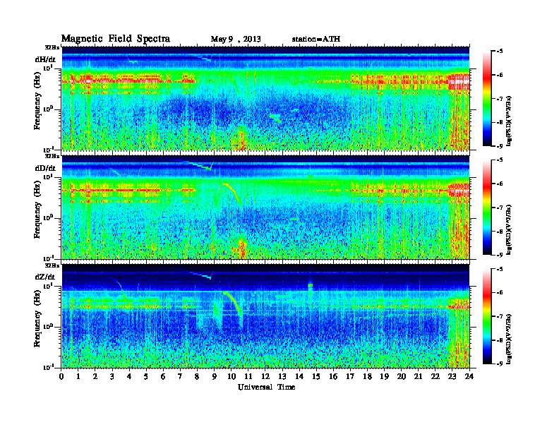This screenshot has height=432, width=559.
Task: Select the "May 9, 2013" date label
Action: [236, 39]
